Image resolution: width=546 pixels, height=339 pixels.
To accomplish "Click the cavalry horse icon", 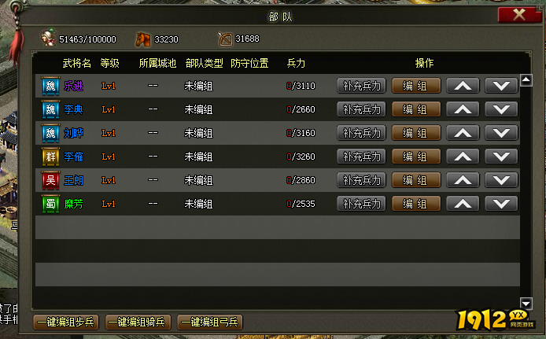I will [142, 39].
